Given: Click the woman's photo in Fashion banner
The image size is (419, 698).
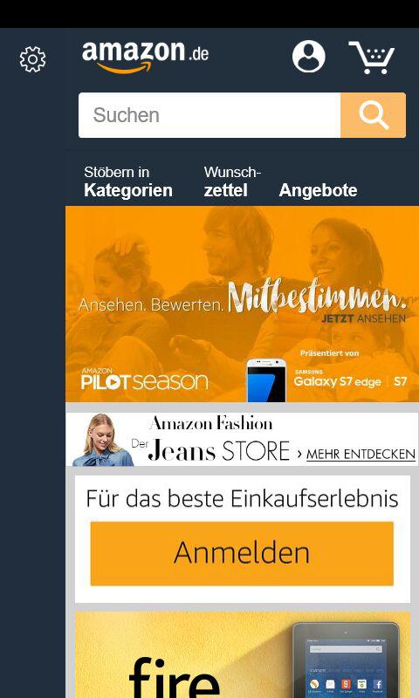Looking at the screenshot, I should point(103,440).
